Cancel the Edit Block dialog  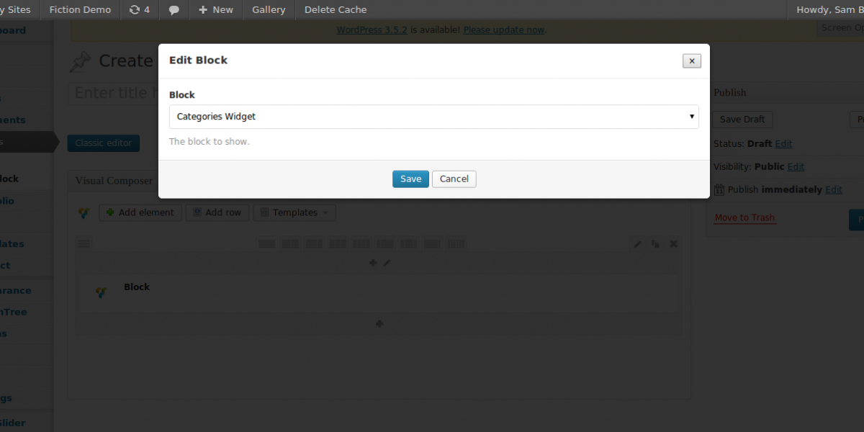click(454, 179)
